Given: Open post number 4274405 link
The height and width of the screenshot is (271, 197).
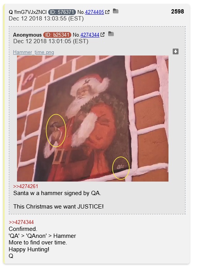Looking at the screenshot, I should click(x=94, y=12).
